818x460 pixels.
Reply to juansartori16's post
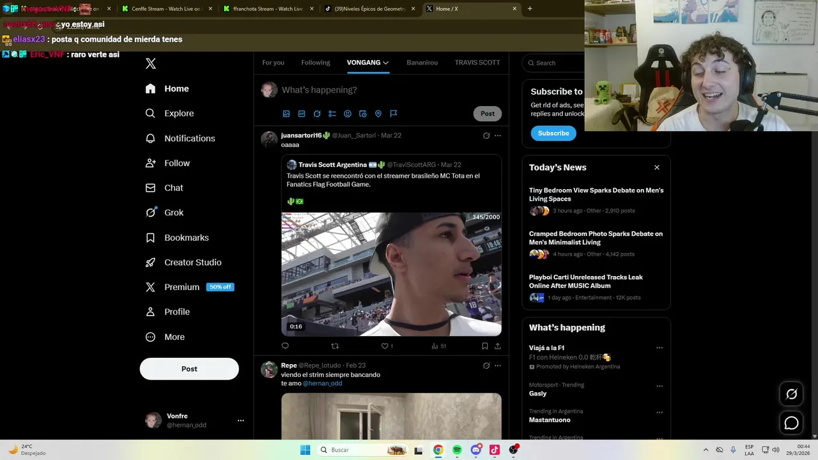coord(285,346)
